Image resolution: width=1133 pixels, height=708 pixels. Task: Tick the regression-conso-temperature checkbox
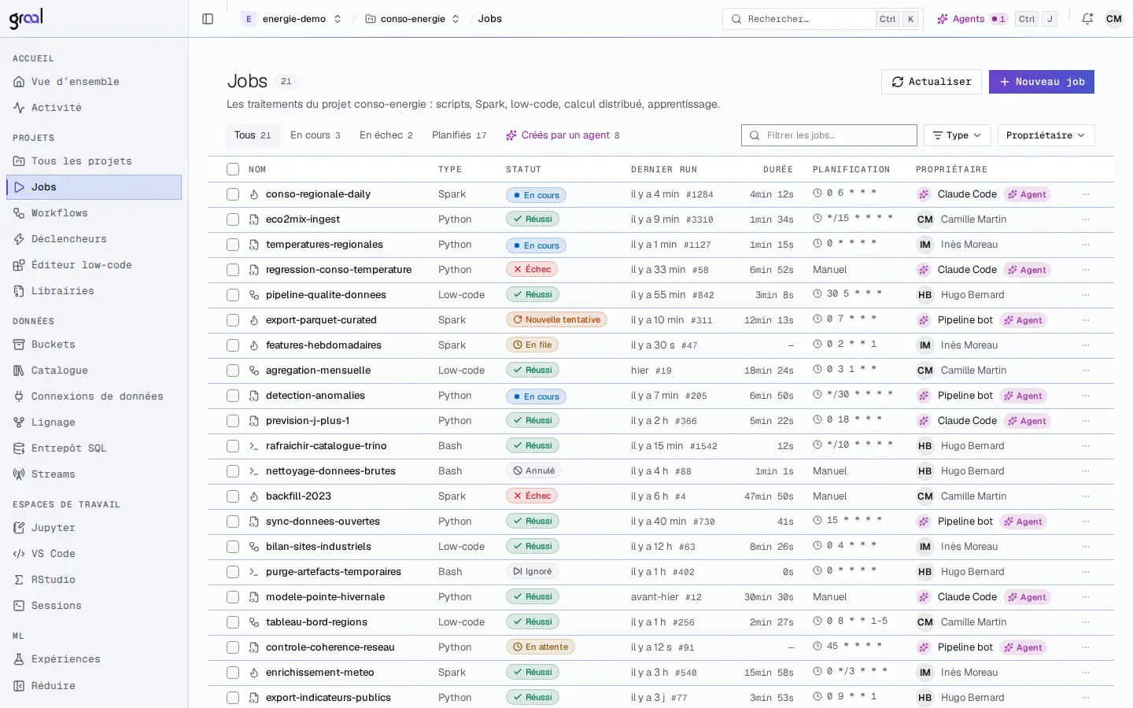233,270
